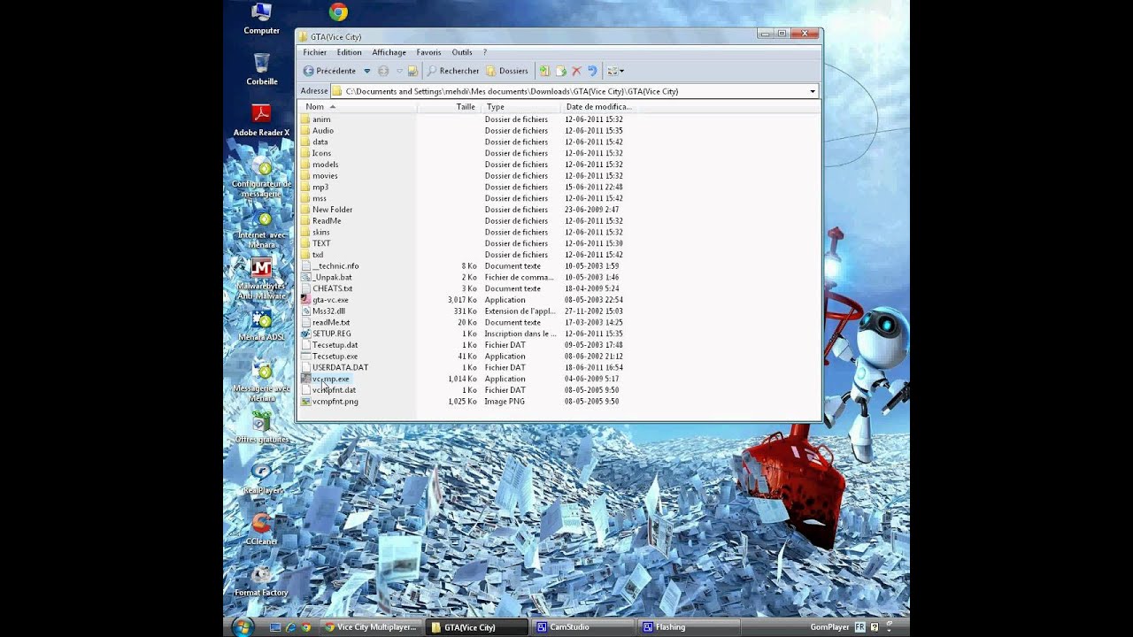
Task: Click the Précédente back button
Action: tap(329, 71)
